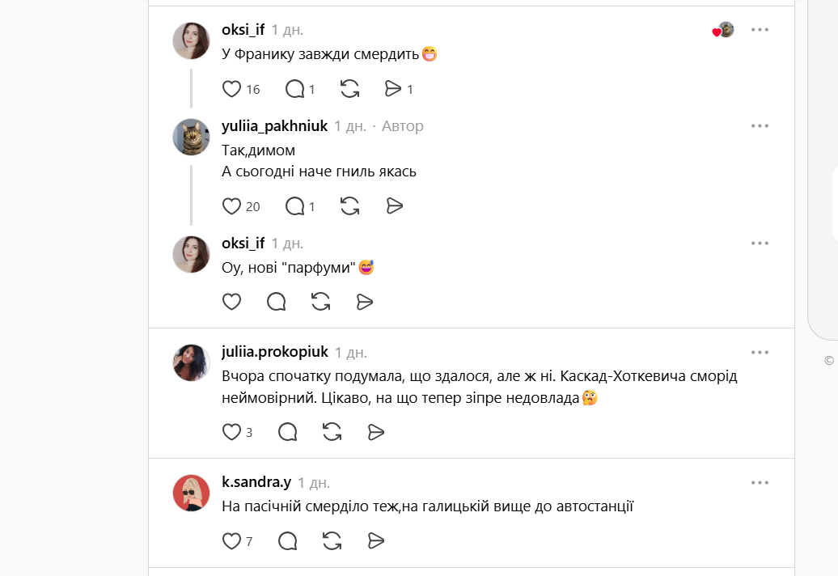This screenshot has height=576, width=838.
Task: Share oksi_if's "парфуми" comment
Action: coord(365,302)
